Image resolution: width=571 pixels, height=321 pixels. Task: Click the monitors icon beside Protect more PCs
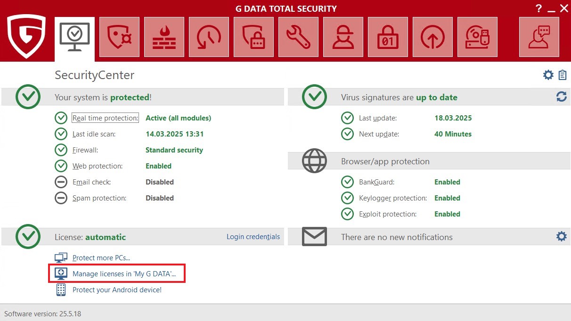pos(61,258)
